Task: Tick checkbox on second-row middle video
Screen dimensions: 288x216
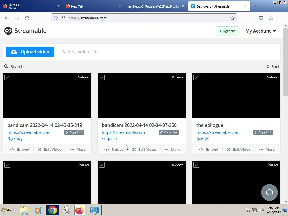Action: coord(102,165)
